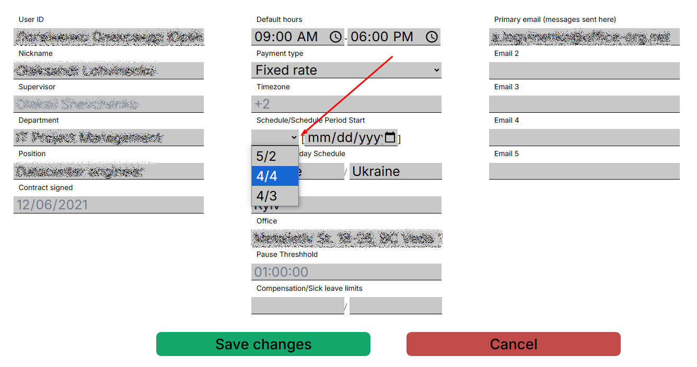Focus the Email 3 field
The width and height of the screenshot is (697, 367).
click(x=584, y=104)
